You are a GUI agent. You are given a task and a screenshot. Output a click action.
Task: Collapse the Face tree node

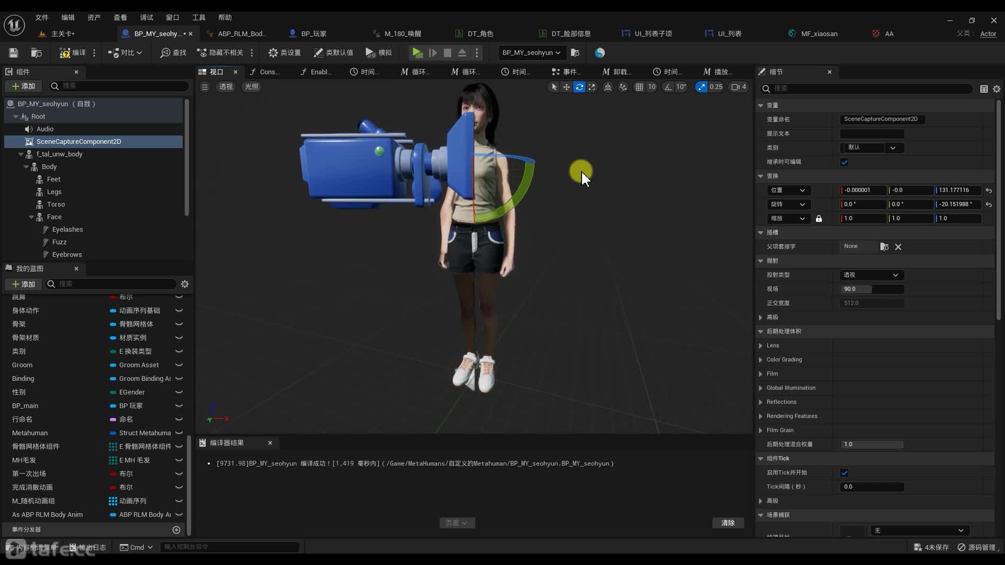point(31,217)
